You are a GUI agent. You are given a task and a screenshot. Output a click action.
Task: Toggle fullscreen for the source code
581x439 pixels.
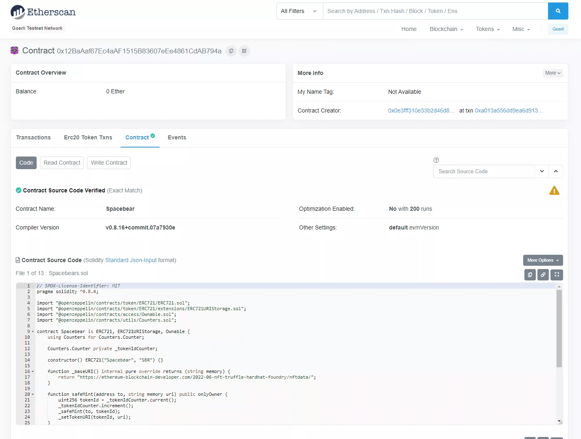pos(557,275)
